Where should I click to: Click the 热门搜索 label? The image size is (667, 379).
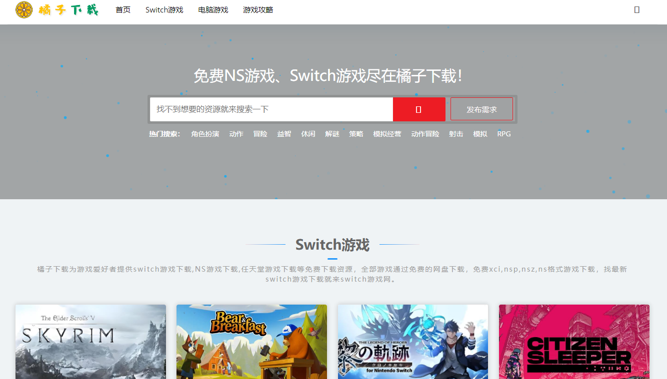(164, 134)
